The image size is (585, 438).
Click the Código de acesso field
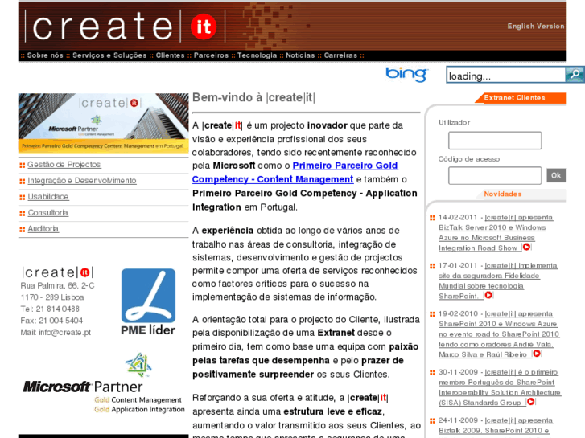495,175
